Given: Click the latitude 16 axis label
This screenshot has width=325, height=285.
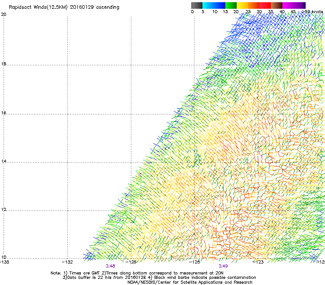Looking at the screenshot, I should [x=4, y=113].
